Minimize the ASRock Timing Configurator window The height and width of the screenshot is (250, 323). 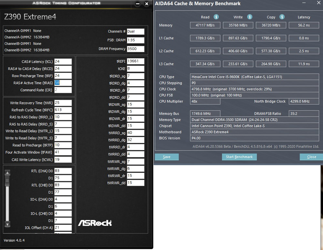pyautogui.click(x=137, y=4)
